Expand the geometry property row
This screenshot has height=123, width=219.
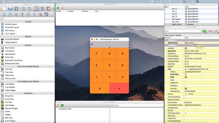point(166,51)
